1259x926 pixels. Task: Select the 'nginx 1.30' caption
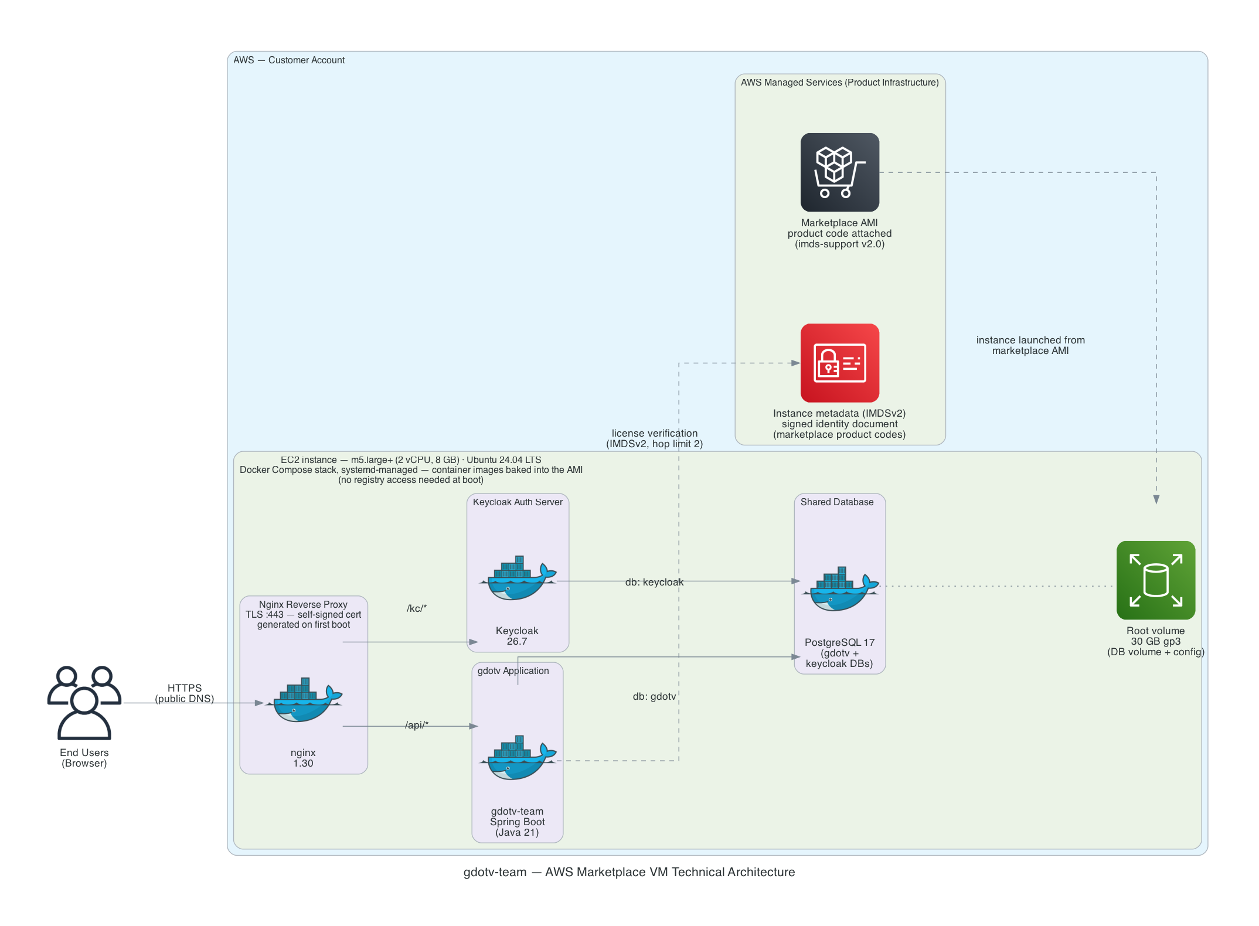(x=303, y=758)
